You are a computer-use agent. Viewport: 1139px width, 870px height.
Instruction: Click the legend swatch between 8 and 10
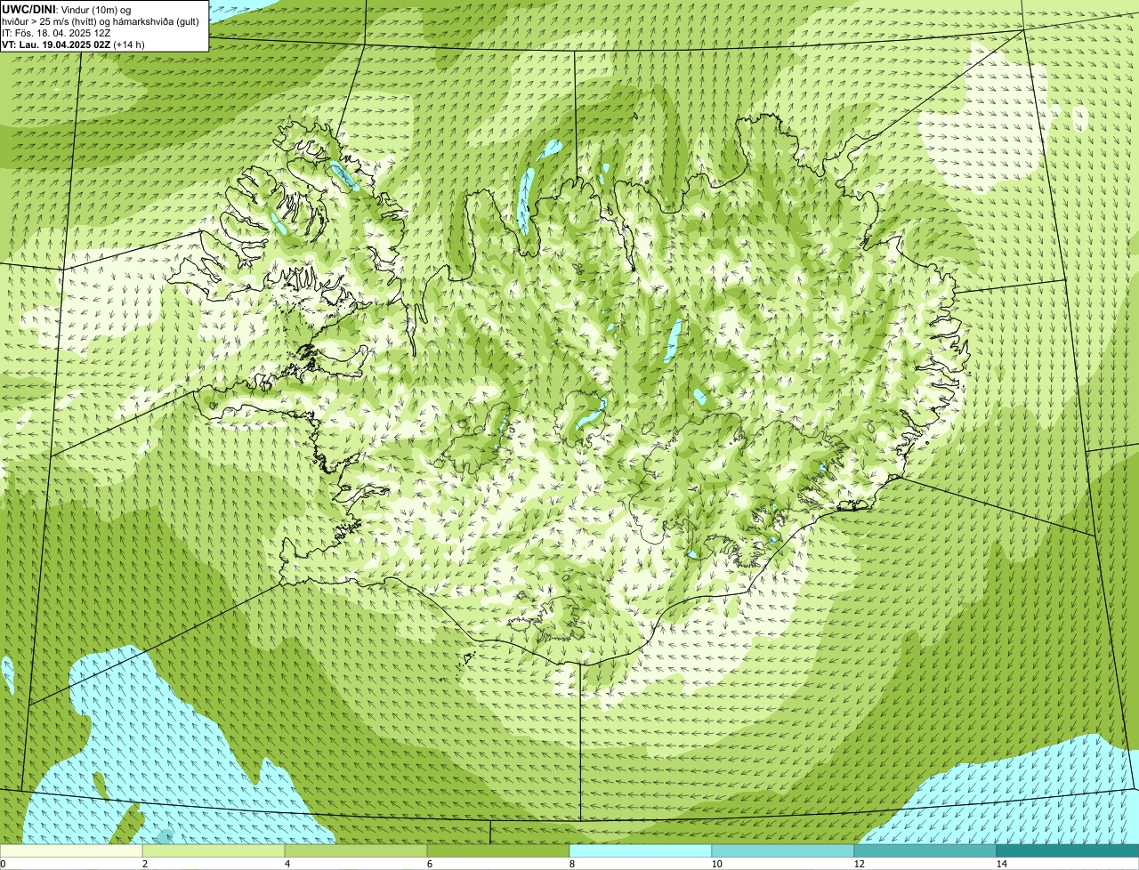641,850
